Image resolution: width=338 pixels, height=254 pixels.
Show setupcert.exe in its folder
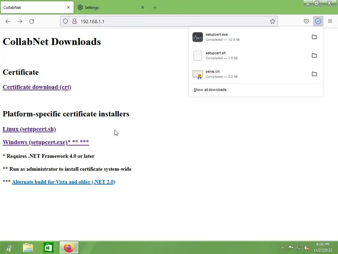point(314,37)
